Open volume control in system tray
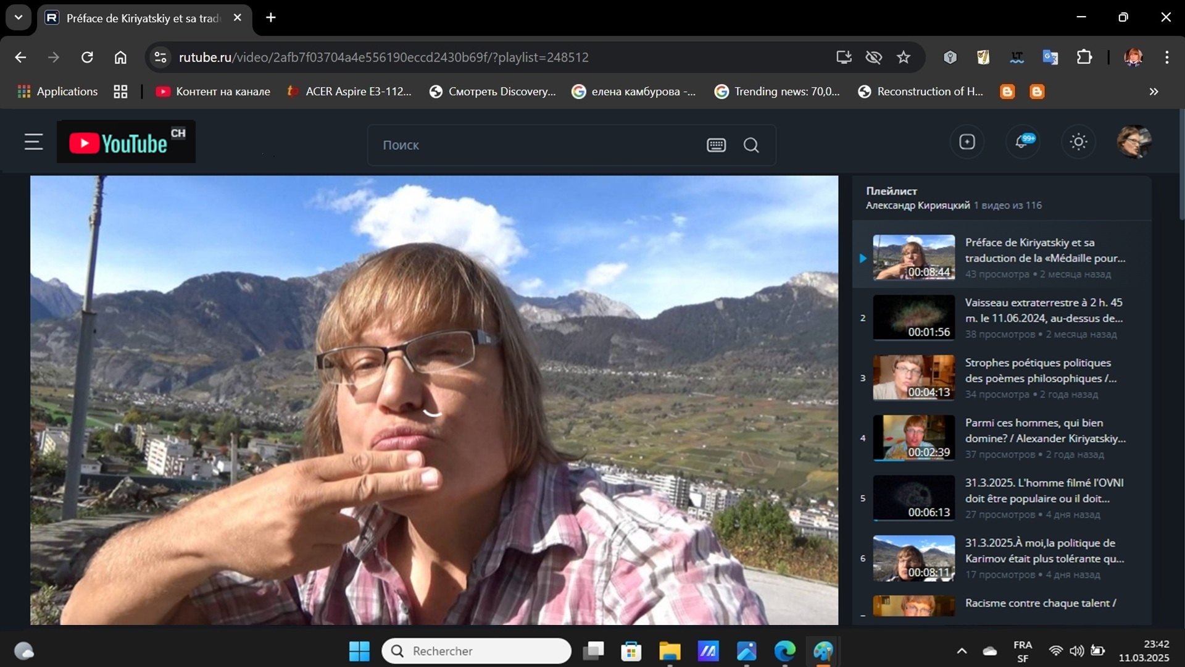 1076,651
